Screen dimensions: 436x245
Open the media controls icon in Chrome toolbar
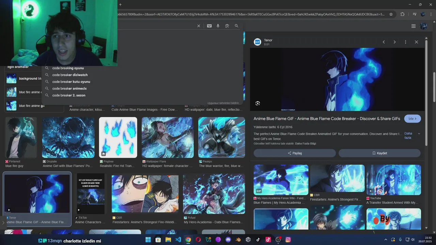click(x=415, y=14)
